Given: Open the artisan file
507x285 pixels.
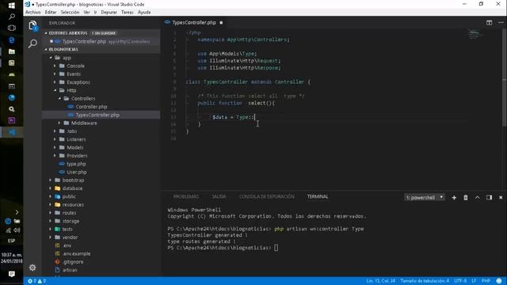Looking at the screenshot, I should click(70, 270).
